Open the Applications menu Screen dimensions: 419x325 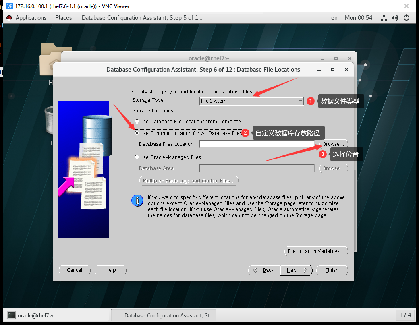pyautogui.click(x=31, y=18)
